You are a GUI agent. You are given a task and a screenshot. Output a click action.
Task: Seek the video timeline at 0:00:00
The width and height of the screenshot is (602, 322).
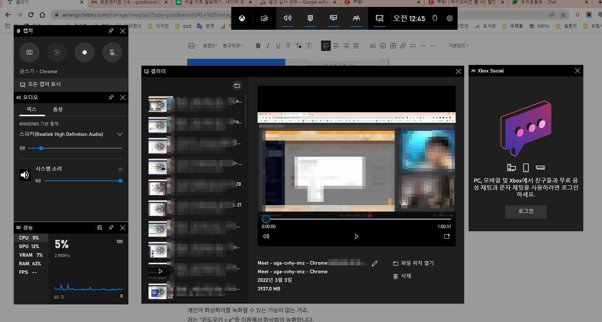(266, 219)
